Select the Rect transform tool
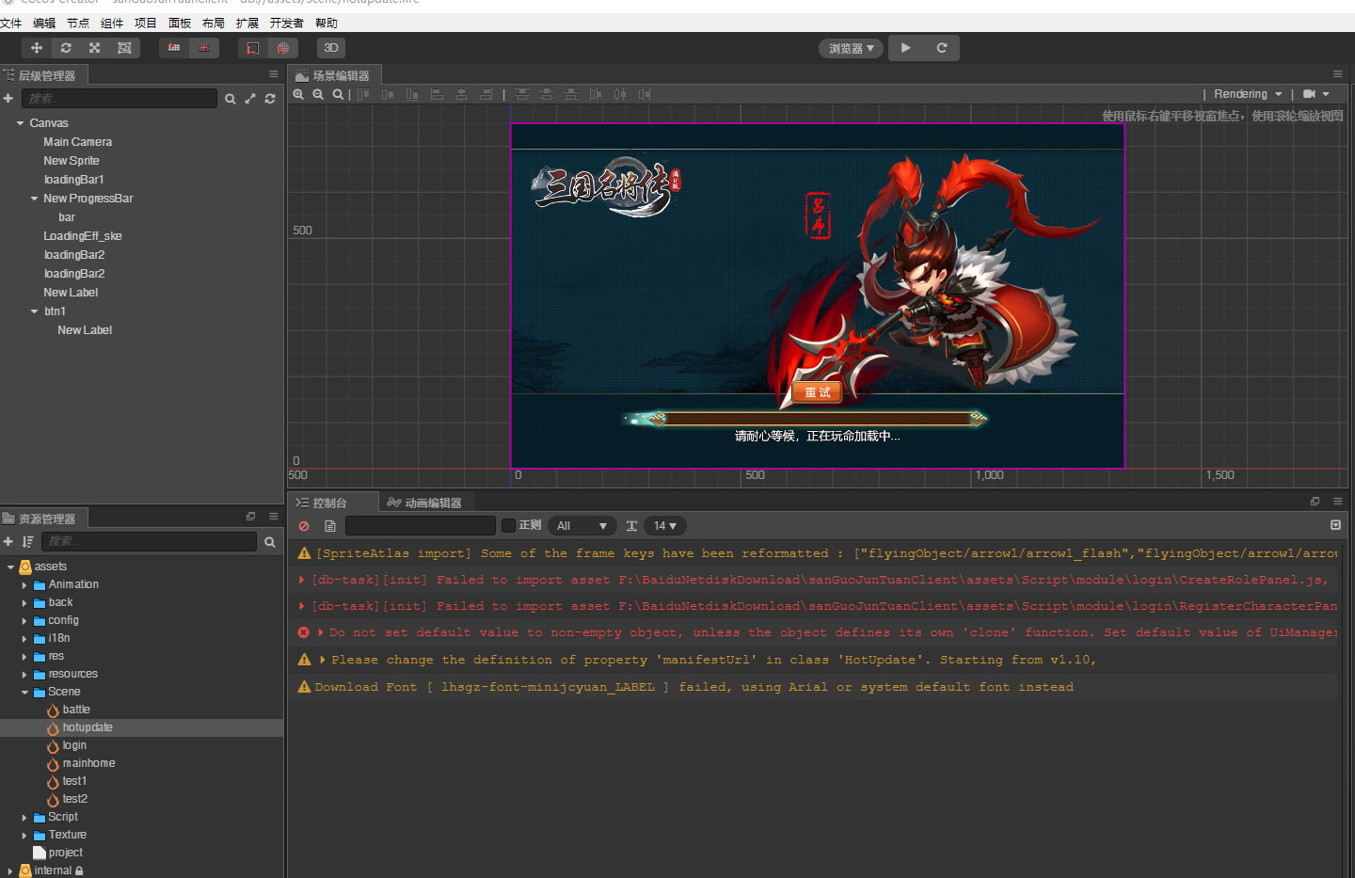Viewport: 1355px width, 878px height. pos(124,48)
